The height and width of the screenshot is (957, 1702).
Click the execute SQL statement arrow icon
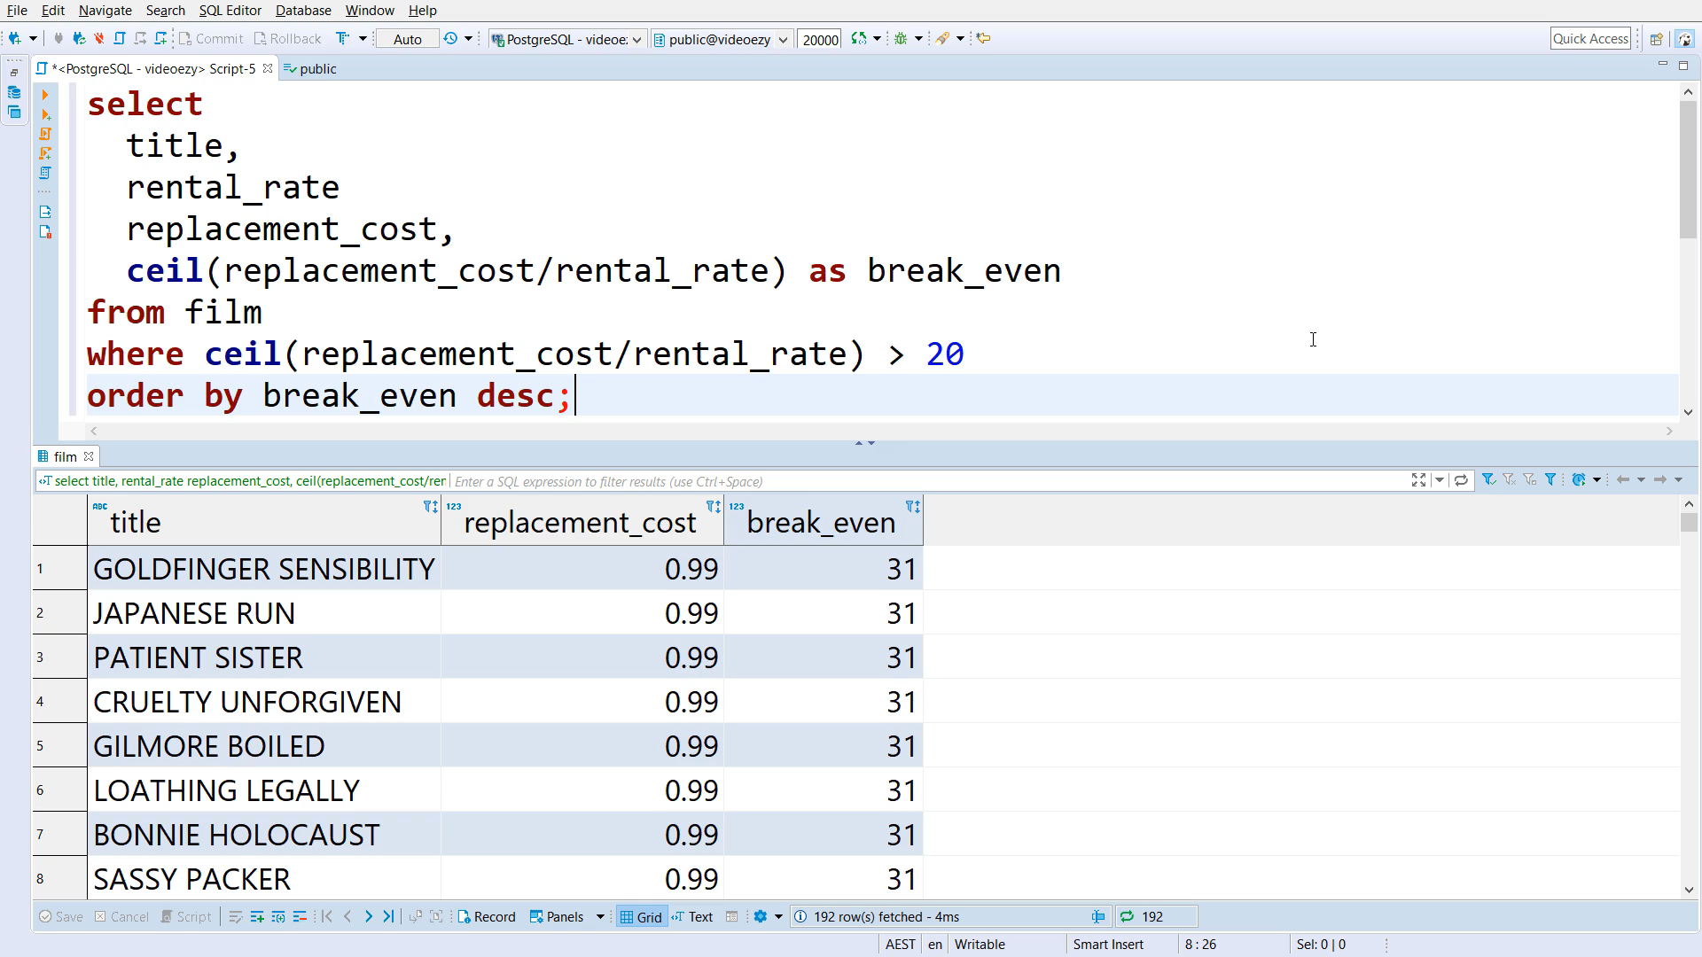click(x=45, y=95)
